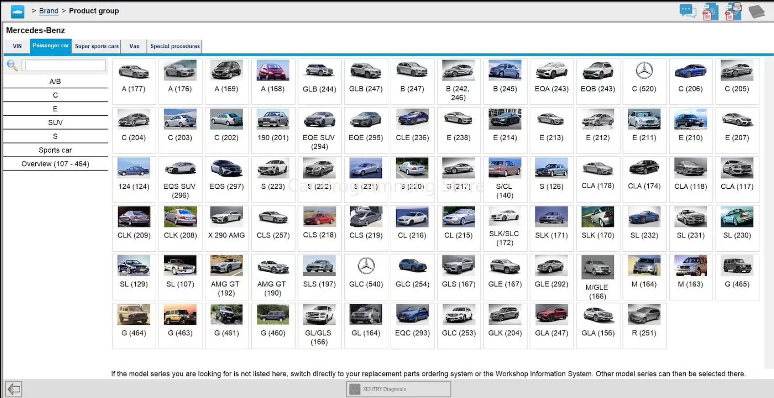Select the CLE (236) model tile
The width and height of the screenshot is (774, 398).
[412, 130]
